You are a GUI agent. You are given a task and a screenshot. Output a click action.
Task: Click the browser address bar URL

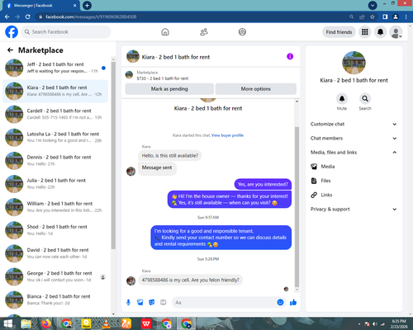(91, 16)
